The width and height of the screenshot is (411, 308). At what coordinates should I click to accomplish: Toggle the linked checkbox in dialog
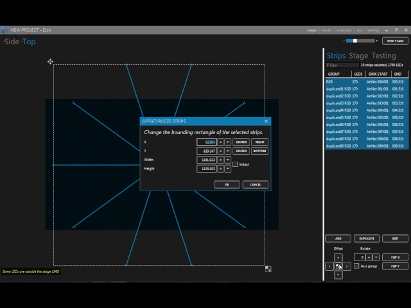click(x=236, y=164)
